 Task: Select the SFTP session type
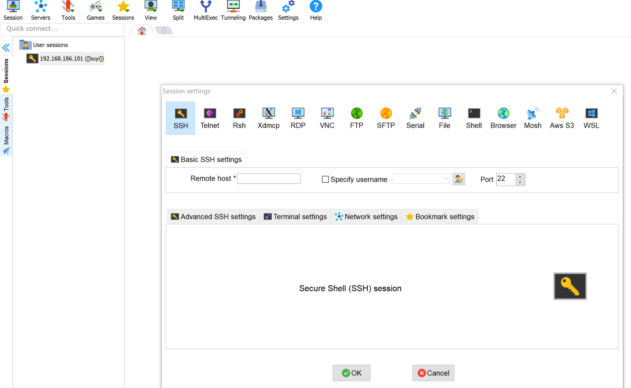pos(386,118)
